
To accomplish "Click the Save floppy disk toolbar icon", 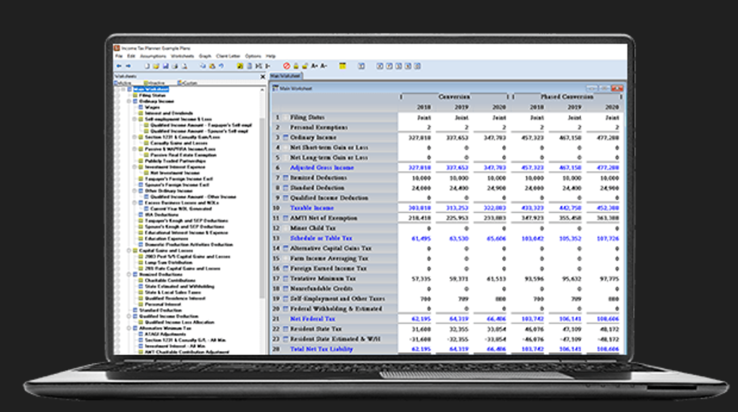I will 166,66.
